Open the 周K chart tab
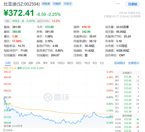 pyautogui.click(x=31, y=63)
